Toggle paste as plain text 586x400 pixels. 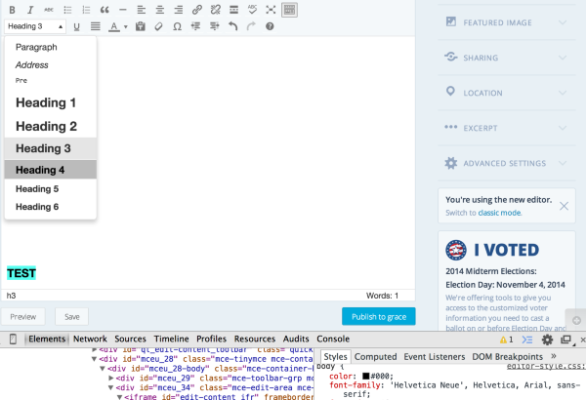140,26
